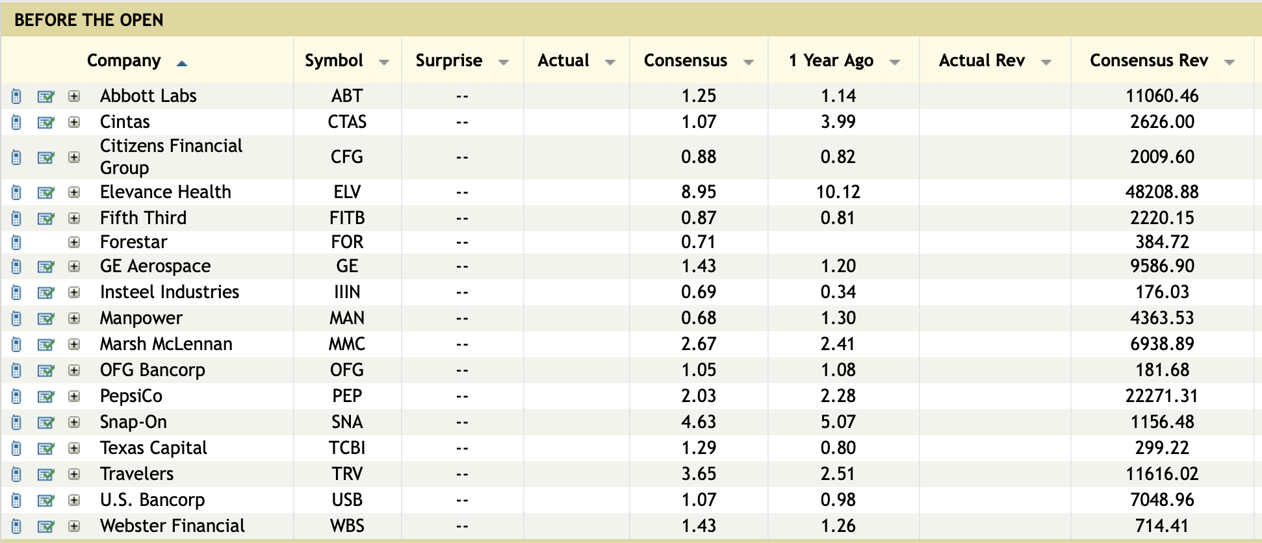Screen dimensions: 1262x543
Task: Expand the Citizens Financial Group row
Action: coord(74,157)
